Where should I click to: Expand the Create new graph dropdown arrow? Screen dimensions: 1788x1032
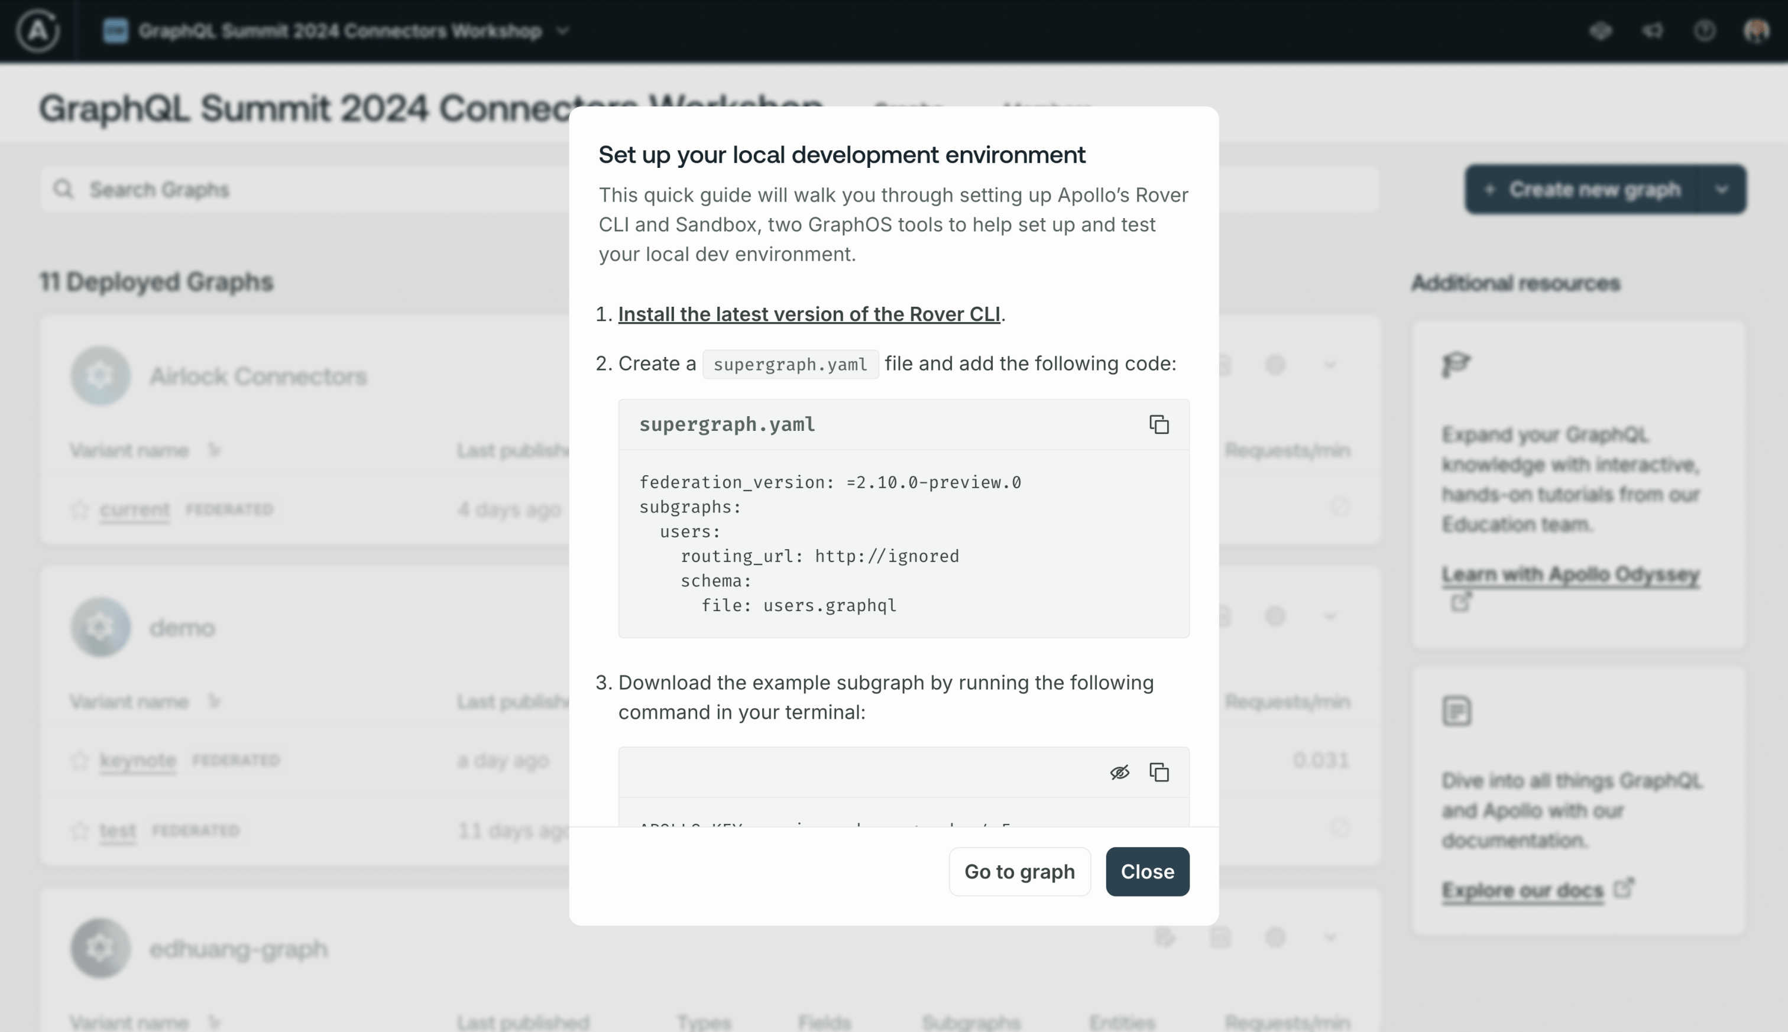tap(1721, 189)
